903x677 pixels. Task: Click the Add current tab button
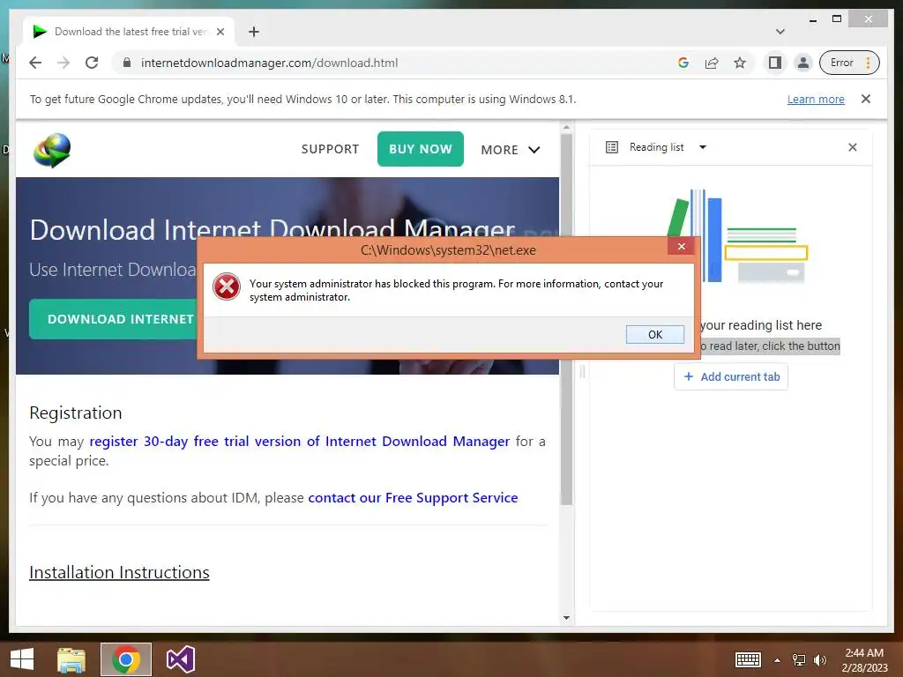[x=731, y=376]
